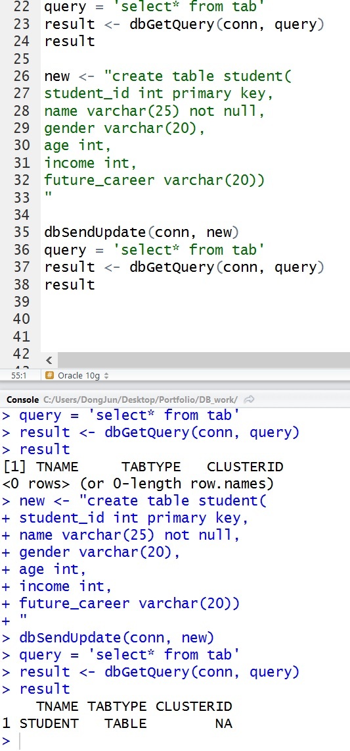Image resolution: width=350 pixels, height=751 pixels.
Task: Place cursor on dbSendUpdate(conn, new) in editor
Action: [x=141, y=233]
